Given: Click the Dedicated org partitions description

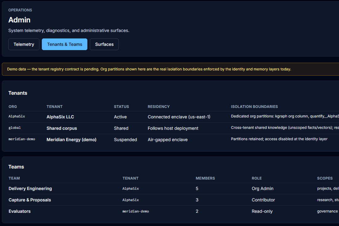Looking at the screenshot, I should 285,116.
